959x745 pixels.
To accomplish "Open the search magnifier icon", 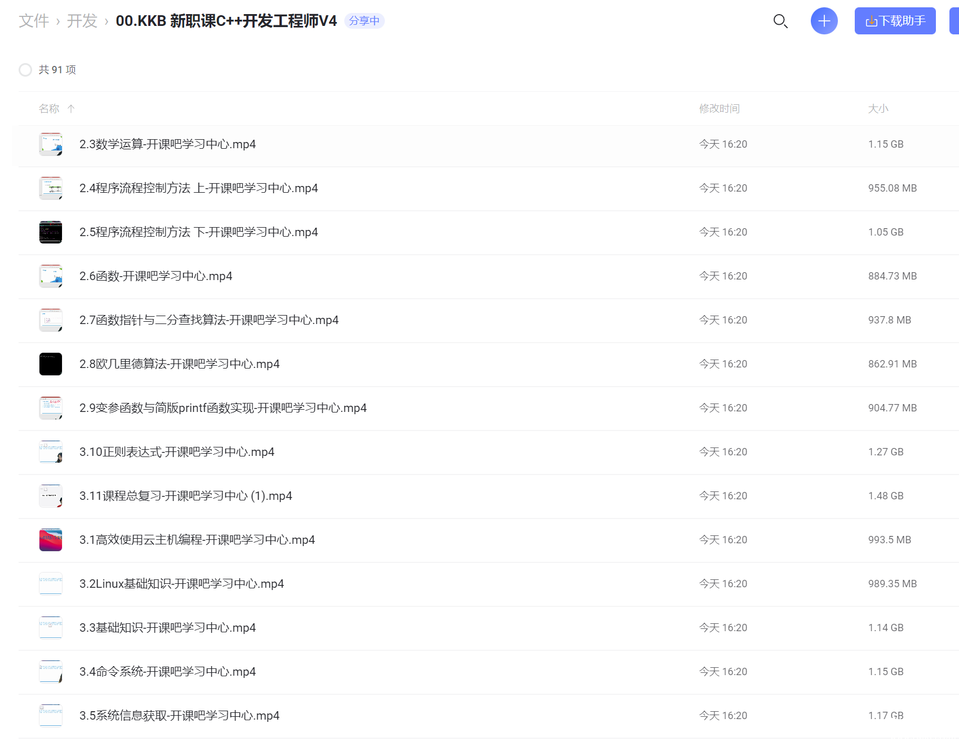I will click(x=780, y=21).
